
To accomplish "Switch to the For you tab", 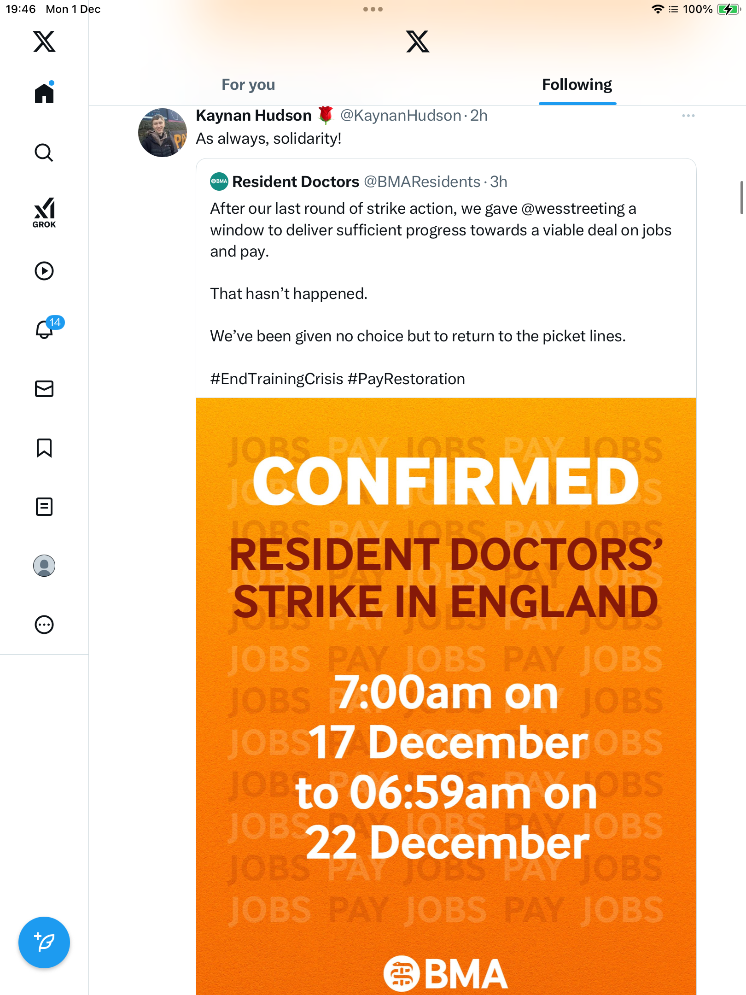I will tap(248, 85).
